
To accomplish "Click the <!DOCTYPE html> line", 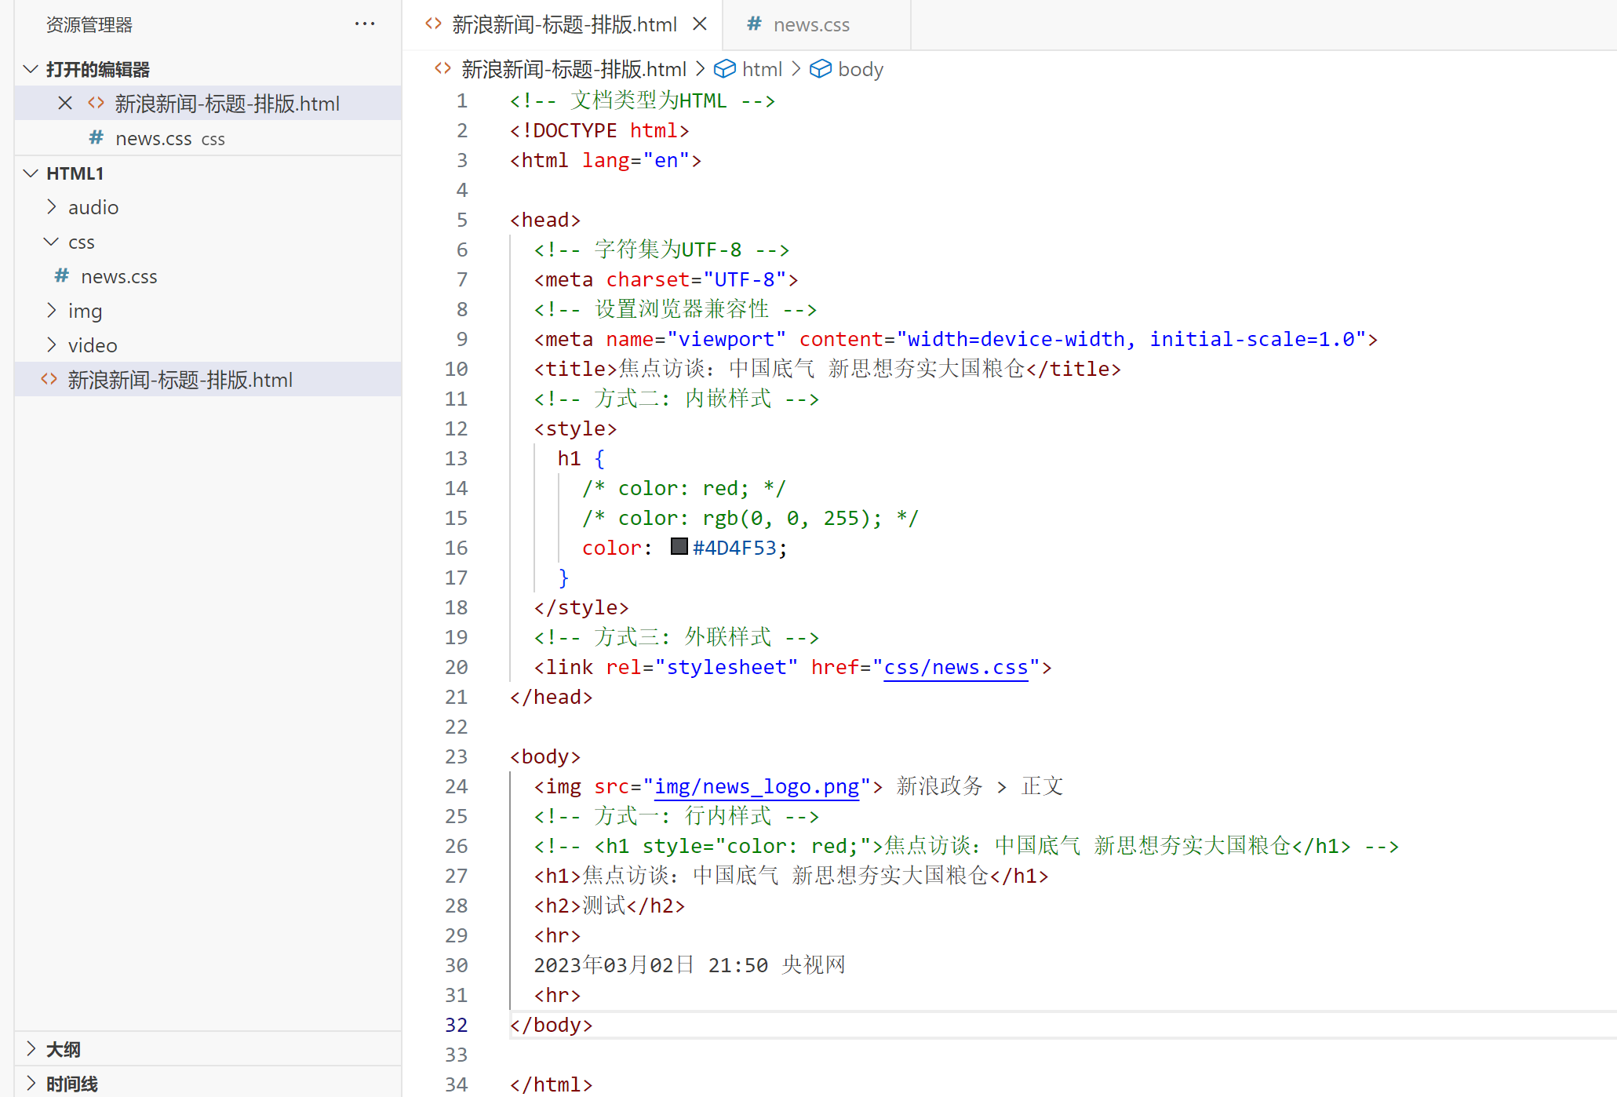I will [599, 130].
